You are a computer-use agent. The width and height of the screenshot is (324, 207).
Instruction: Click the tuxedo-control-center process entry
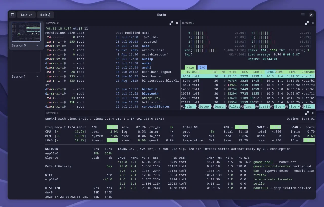[273, 179]
